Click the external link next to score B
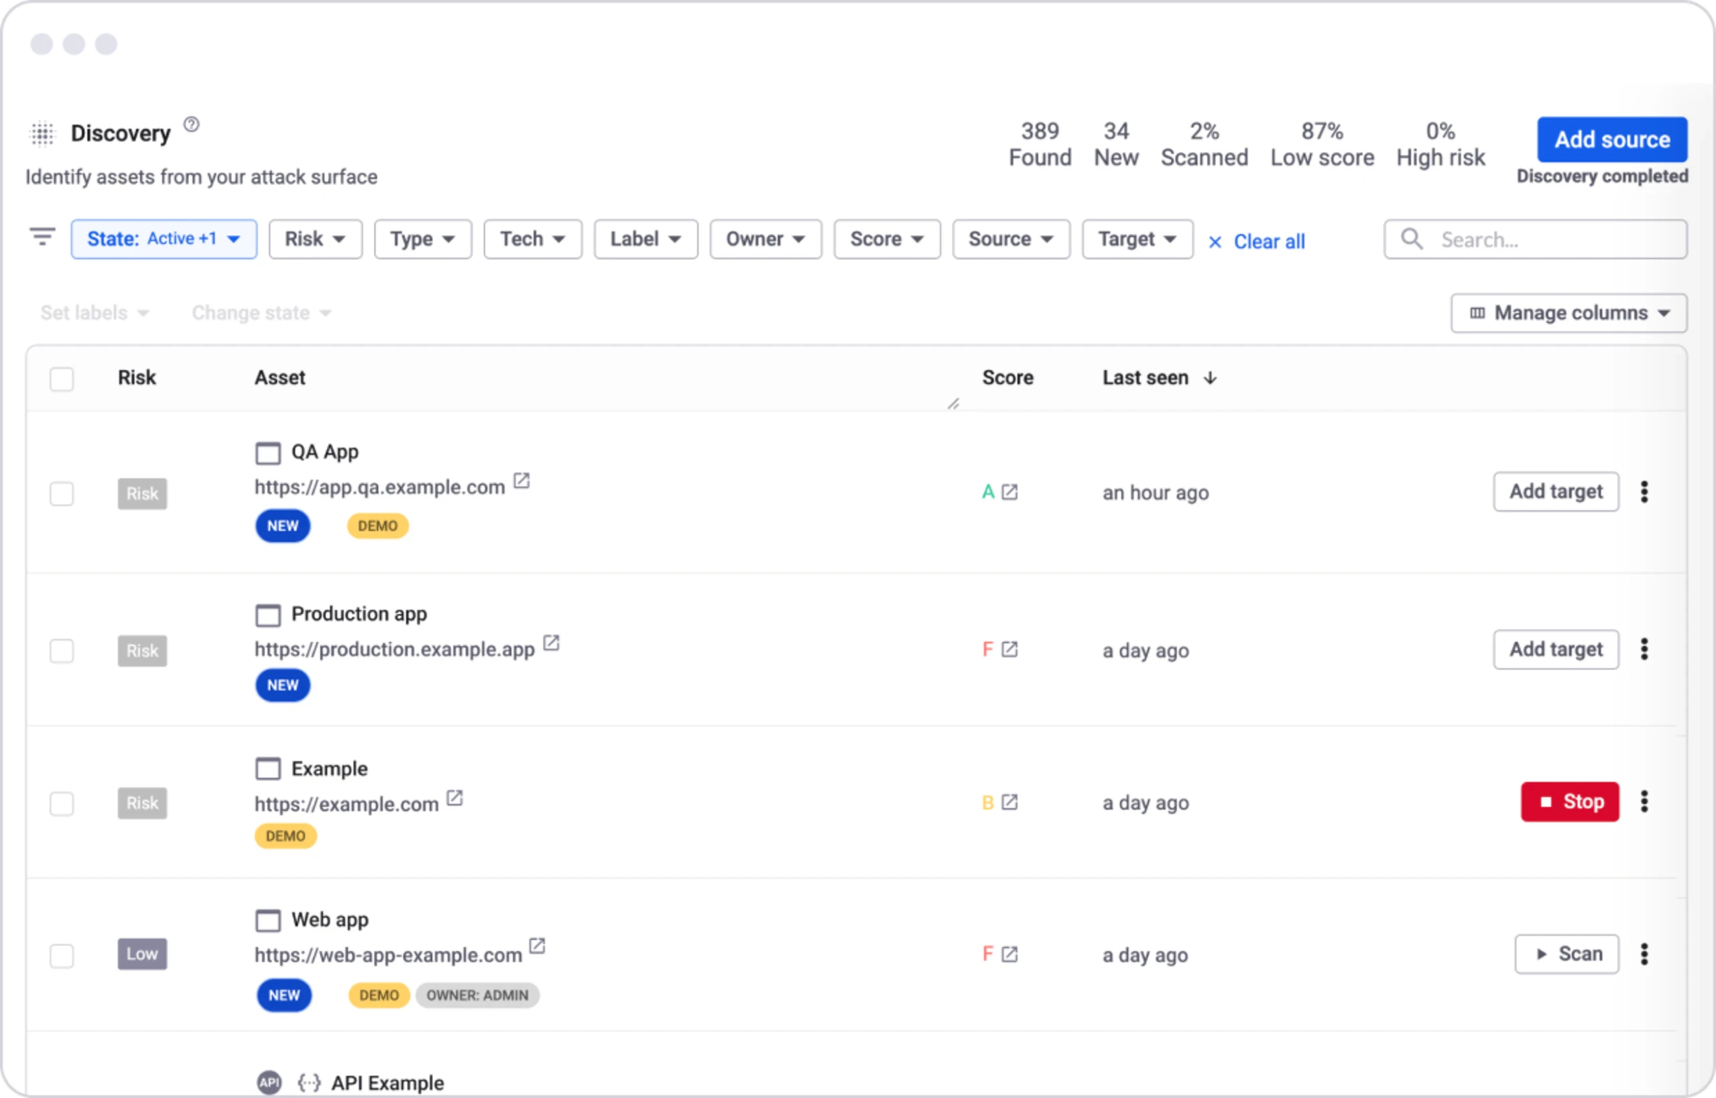 1010,802
